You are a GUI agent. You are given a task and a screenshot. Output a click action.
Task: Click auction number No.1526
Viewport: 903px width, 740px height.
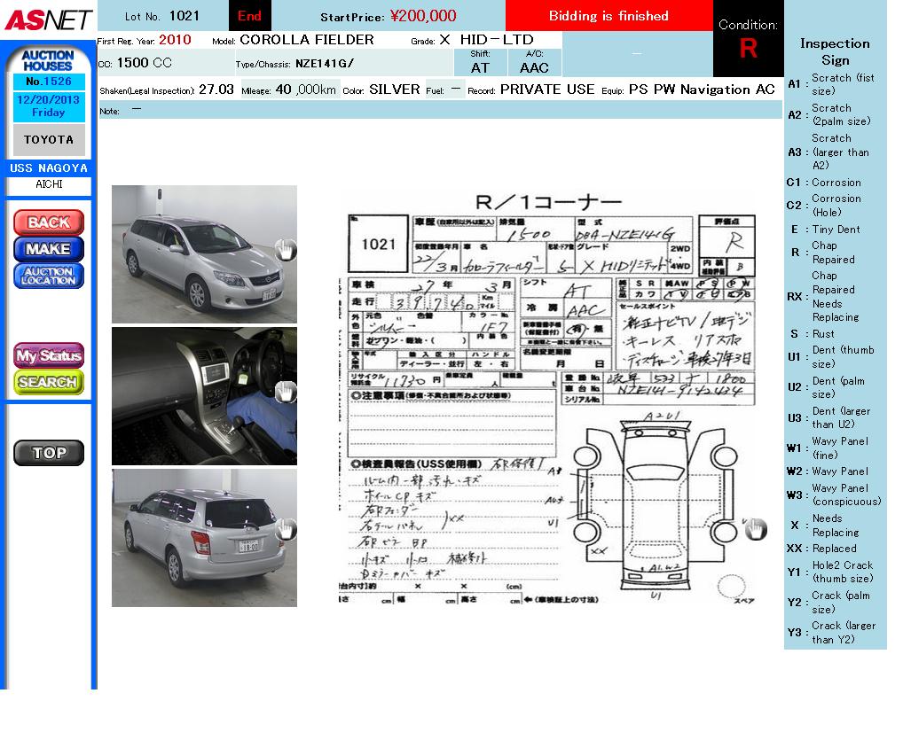[x=49, y=82]
